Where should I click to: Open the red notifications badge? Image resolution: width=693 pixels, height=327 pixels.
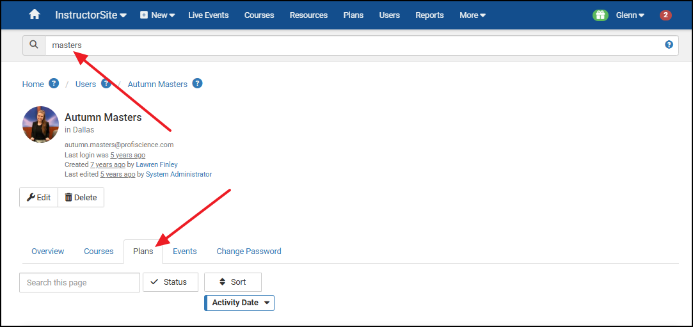tap(665, 15)
